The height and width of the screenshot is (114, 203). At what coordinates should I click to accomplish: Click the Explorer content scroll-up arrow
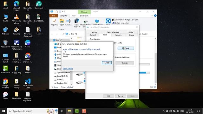coord(156,39)
